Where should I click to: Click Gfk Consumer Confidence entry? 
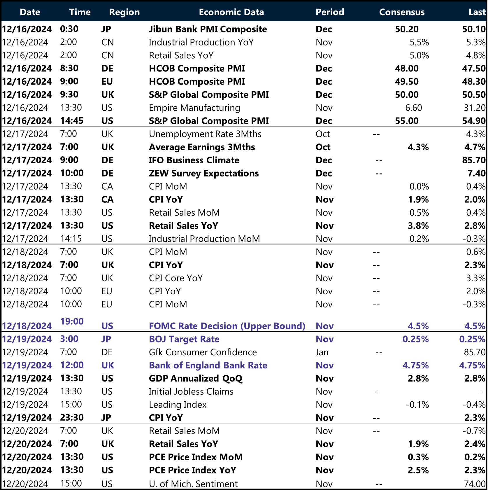coord(203,352)
